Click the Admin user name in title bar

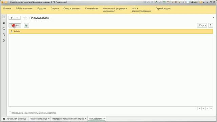coord(195,2)
